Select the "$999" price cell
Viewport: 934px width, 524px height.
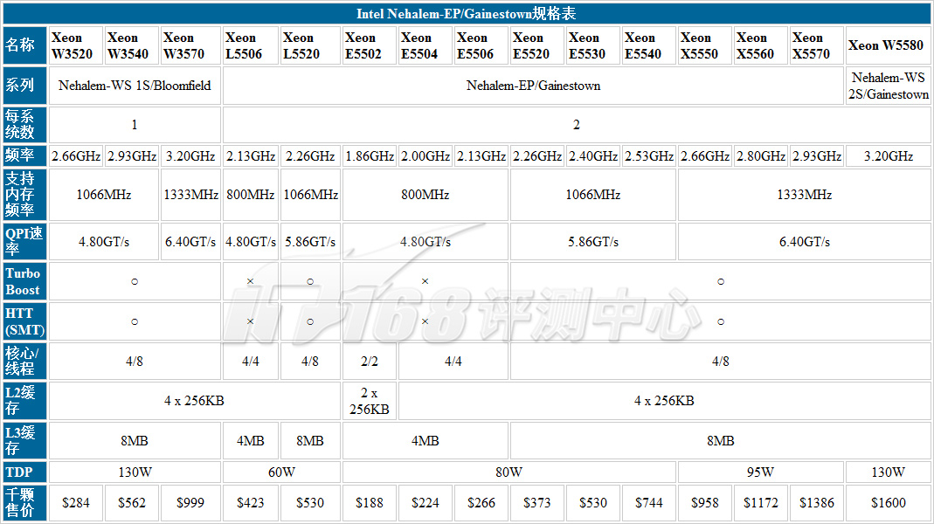tap(190, 503)
